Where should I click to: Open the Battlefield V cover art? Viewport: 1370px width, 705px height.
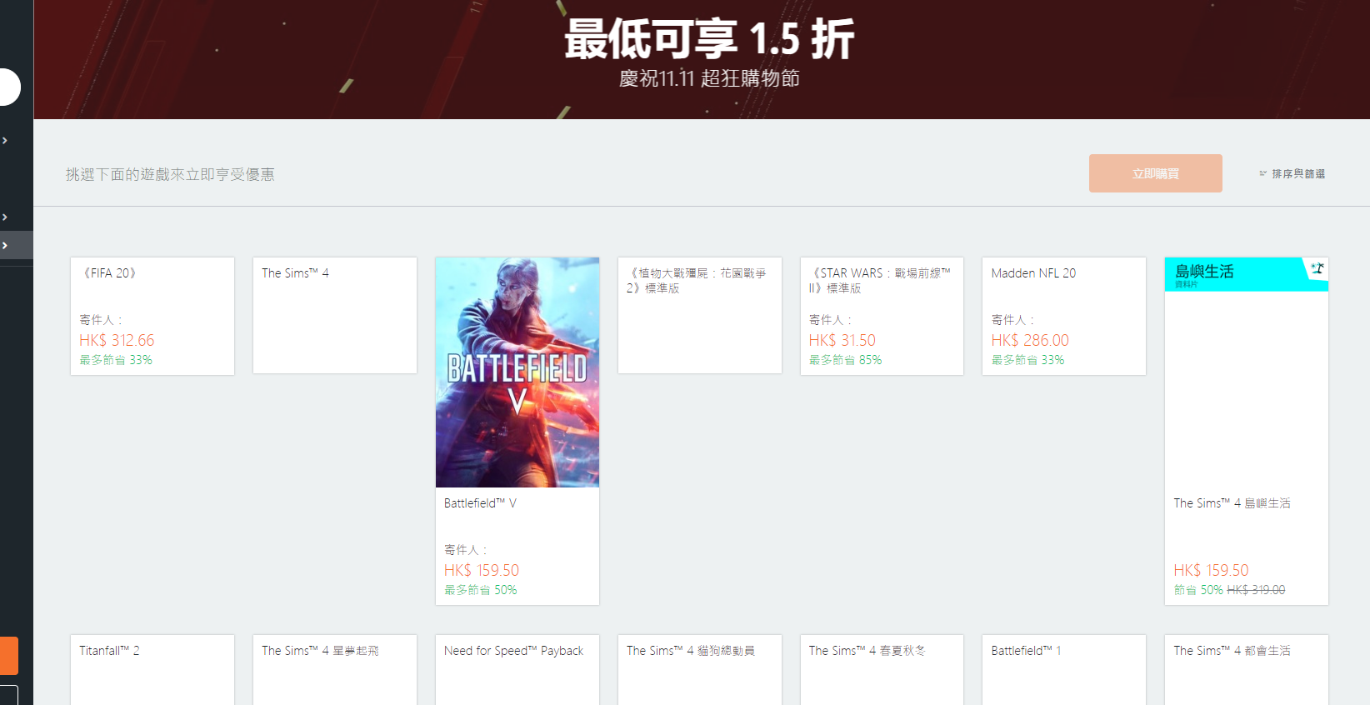[517, 372]
